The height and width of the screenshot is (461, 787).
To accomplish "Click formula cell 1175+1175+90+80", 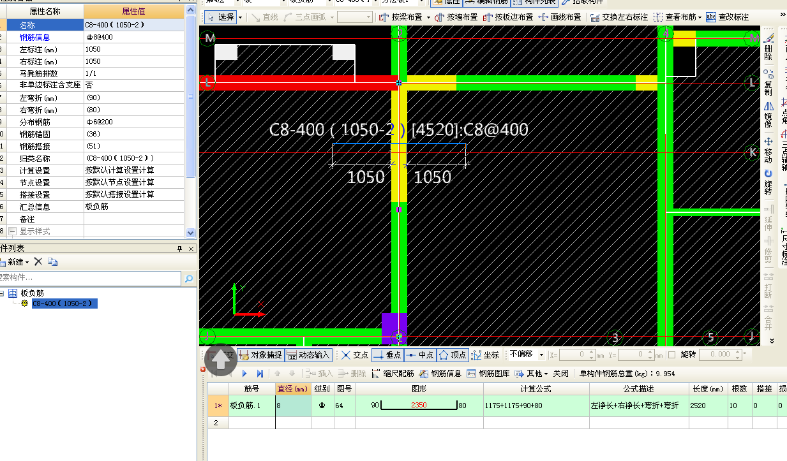I will [x=536, y=406].
